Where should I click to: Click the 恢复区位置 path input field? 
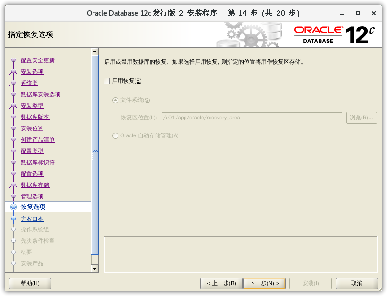[251, 118]
